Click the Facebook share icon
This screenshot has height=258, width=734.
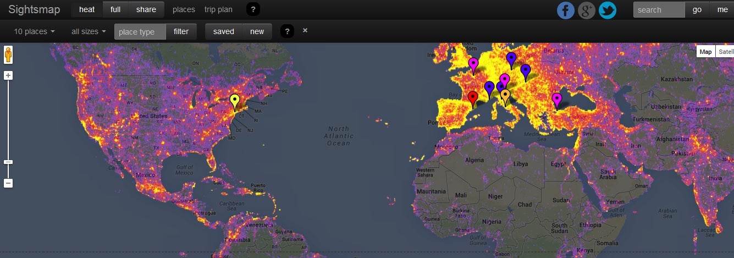tap(566, 10)
